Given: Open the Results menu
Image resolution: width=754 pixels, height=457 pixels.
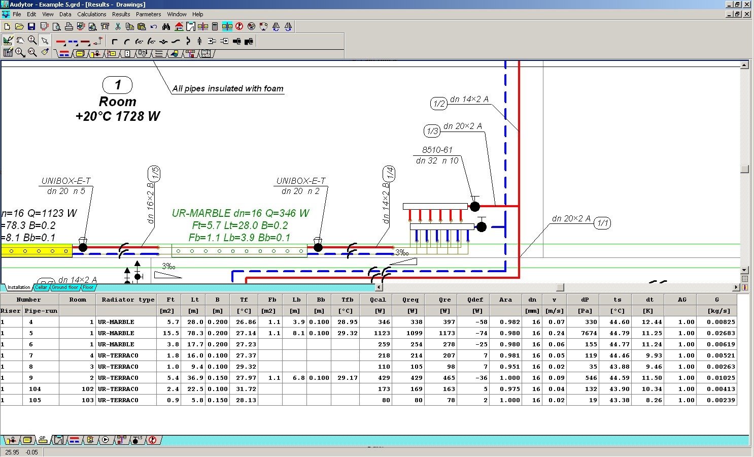Looking at the screenshot, I should pyautogui.click(x=121, y=14).
